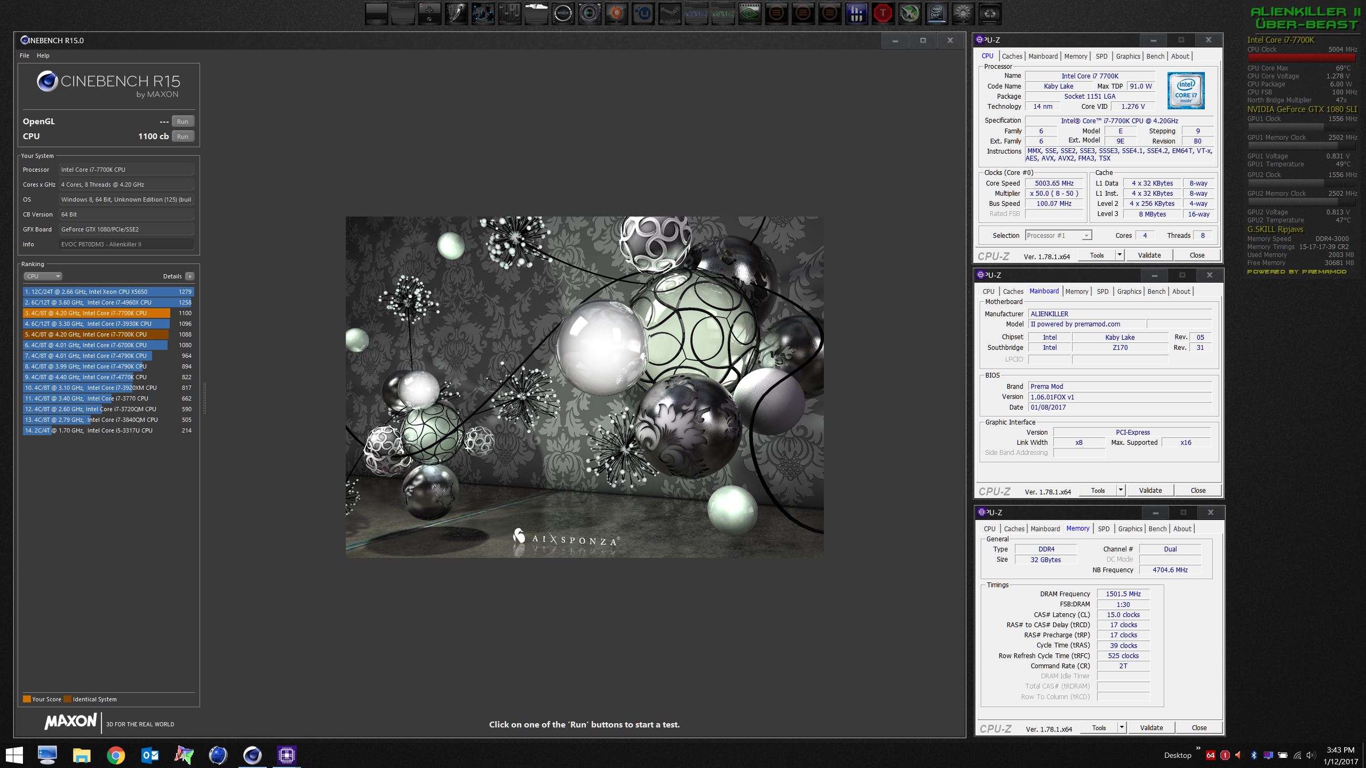Open SPD tab in top CPU-Z window
The image size is (1366, 768).
point(1101,56)
